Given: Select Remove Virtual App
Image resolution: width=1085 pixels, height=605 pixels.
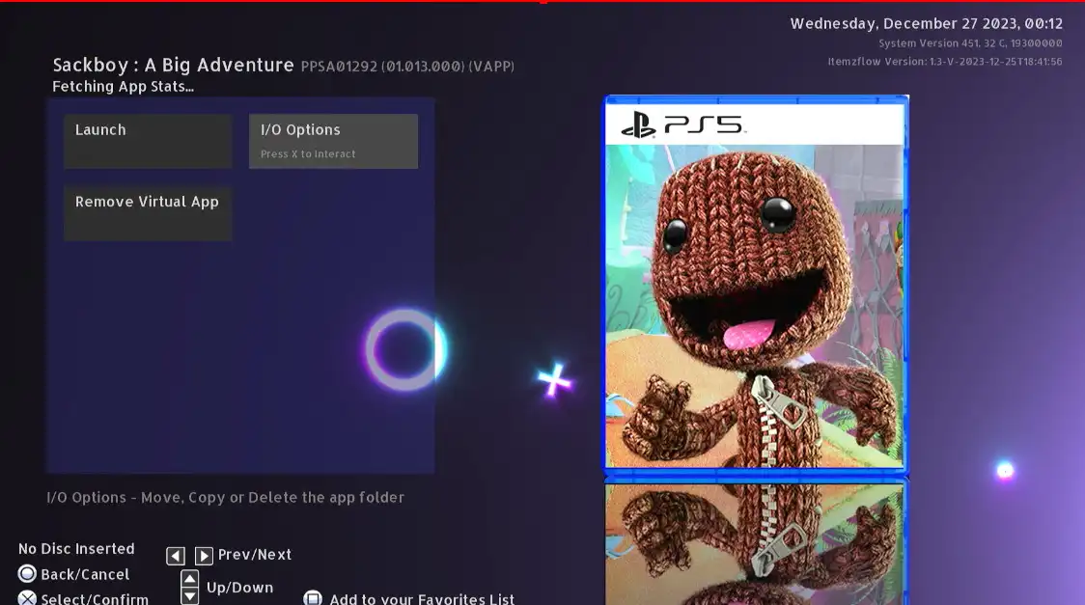Looking at the screenshot, I should 148,213.
